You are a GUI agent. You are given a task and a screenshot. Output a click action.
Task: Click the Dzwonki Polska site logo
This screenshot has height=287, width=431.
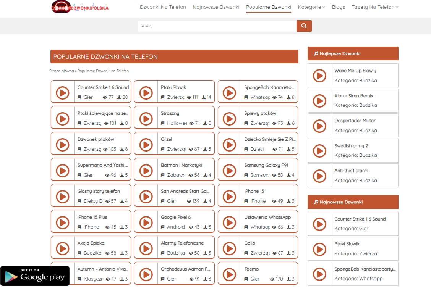click(80, 7)
